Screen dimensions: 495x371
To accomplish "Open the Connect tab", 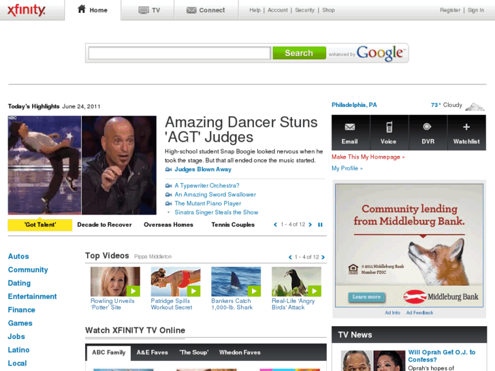I will [206, 10].
